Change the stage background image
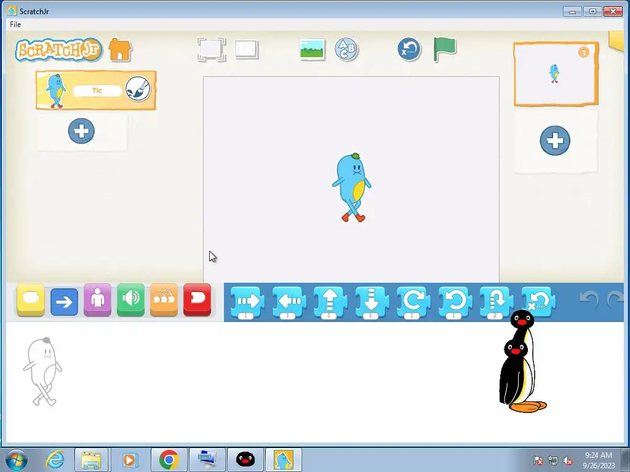This screenshot has height=472, width=630. pyautogui.click(x=312, y=49)
